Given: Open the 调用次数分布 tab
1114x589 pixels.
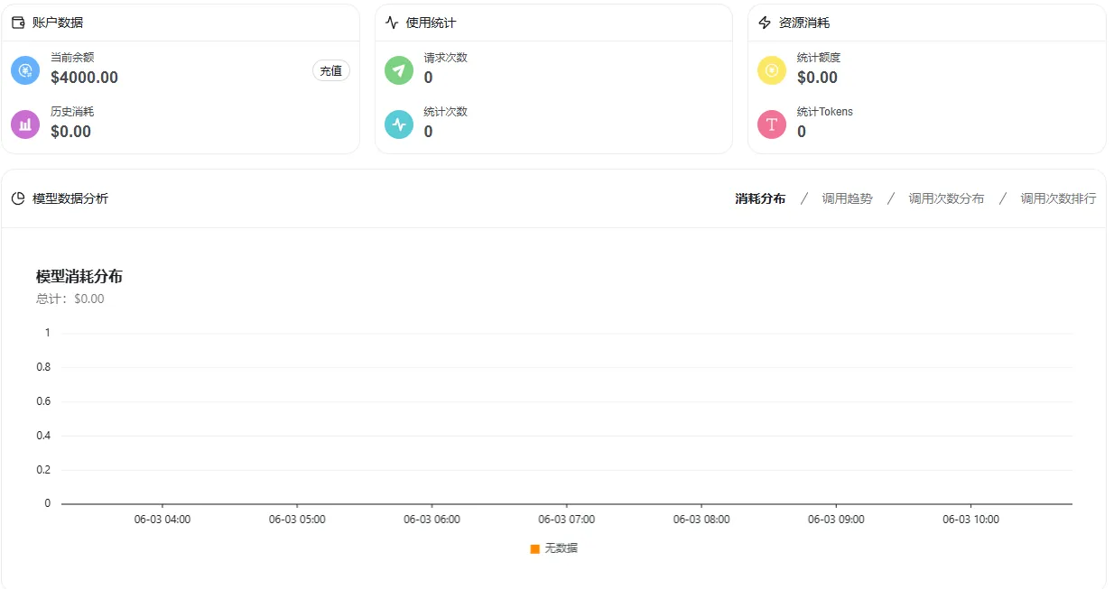Looking at the screenshot, I should [x=946, y=198].
